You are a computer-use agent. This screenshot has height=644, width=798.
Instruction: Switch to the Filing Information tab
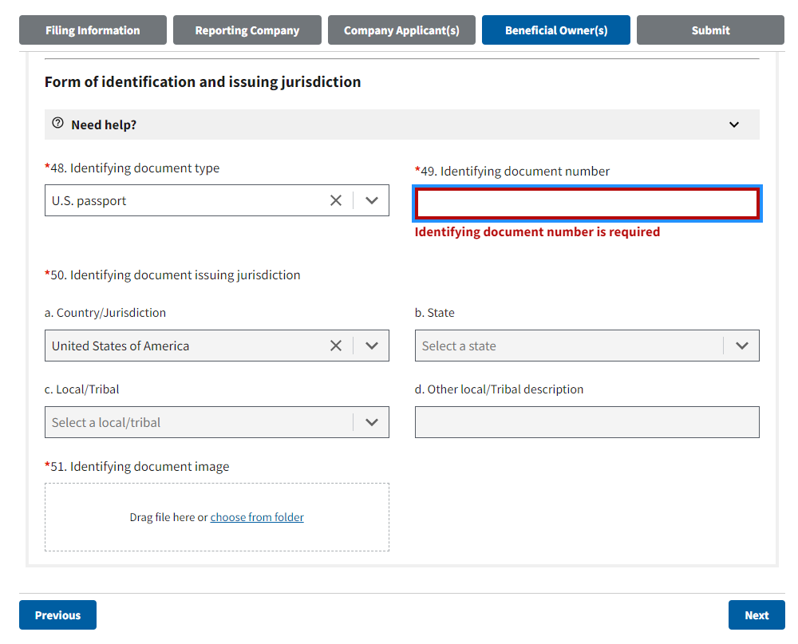[x=93, y=30]
